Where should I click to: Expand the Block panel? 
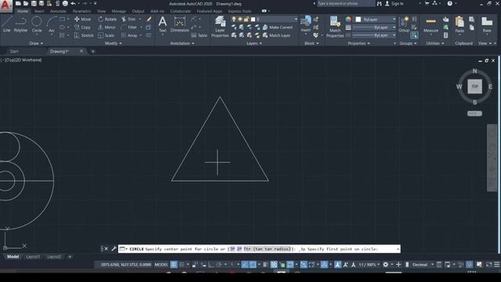point(312,43)
